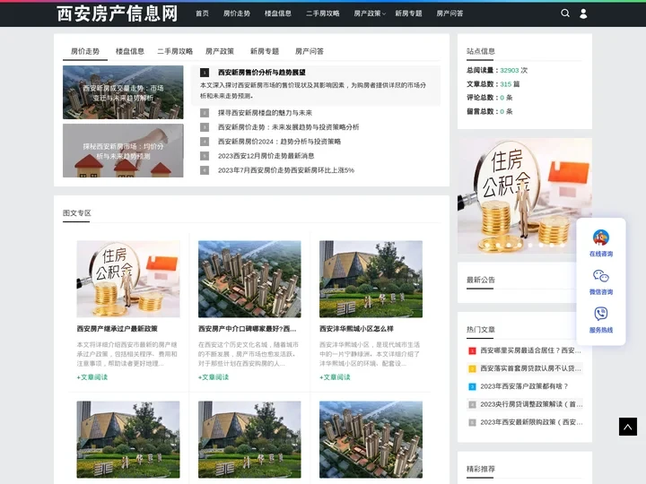Open hot article 2023年西安最新限购政策
Image resolution: width=646 pixels, height=484 pixels.
click(531, 422)
